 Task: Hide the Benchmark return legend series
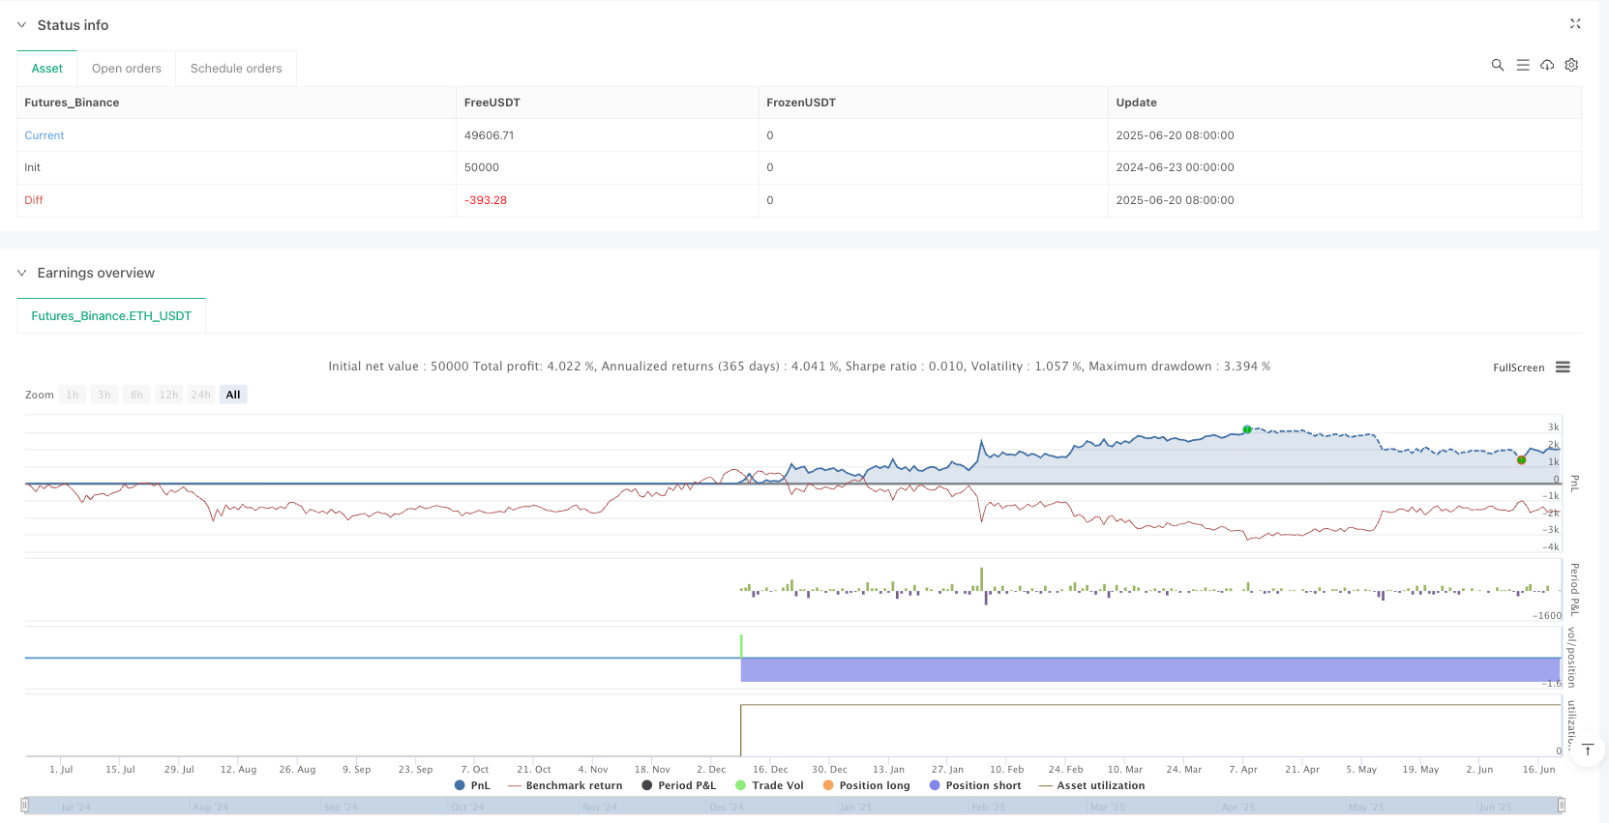tap(565, 785)
